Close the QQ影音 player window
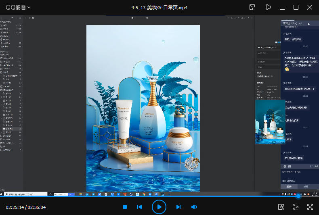The height and width of the screenshot is (215, 319). (x=310, y=7)
